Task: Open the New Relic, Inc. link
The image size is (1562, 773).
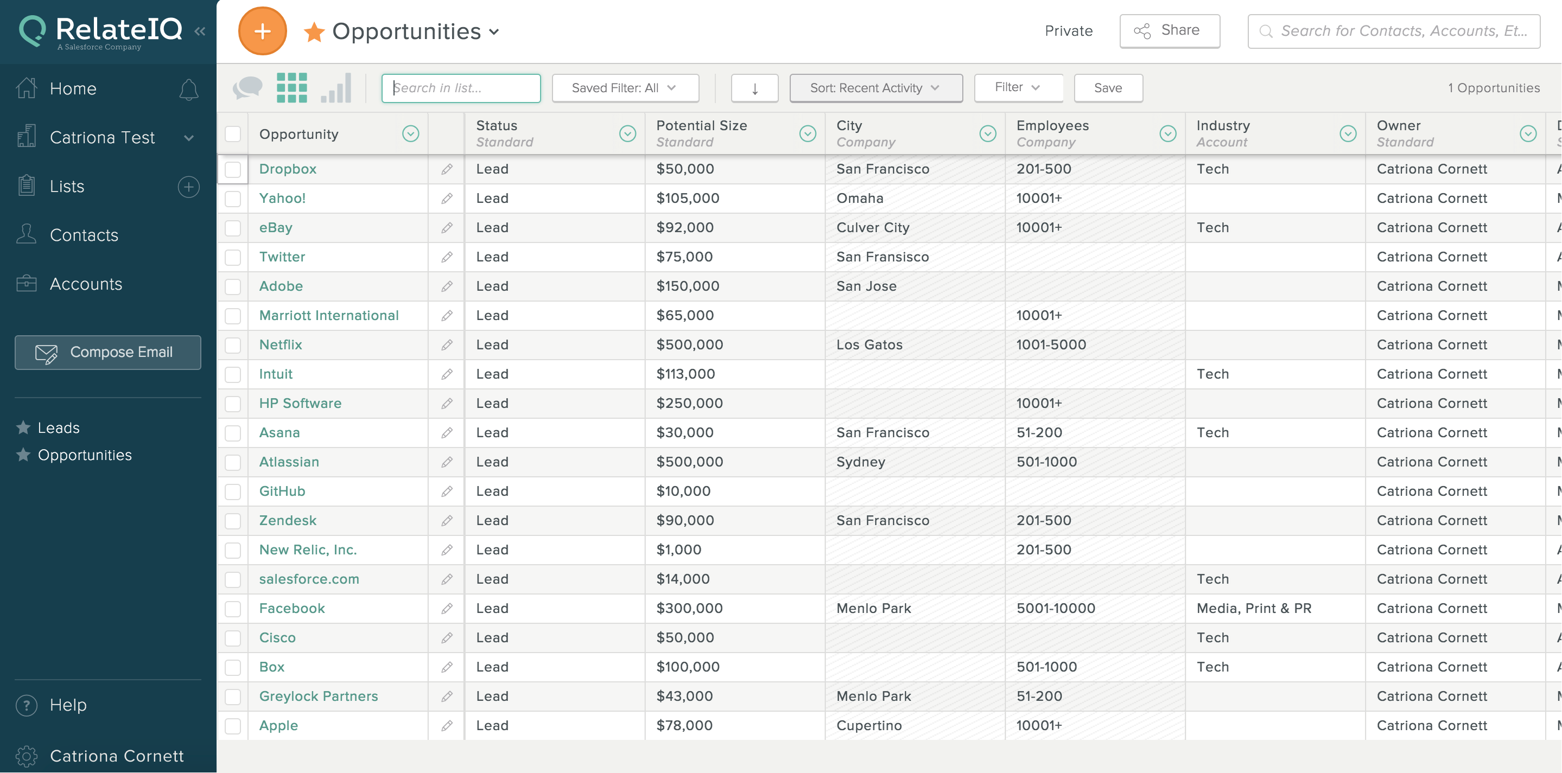Action: coord(307,550)
